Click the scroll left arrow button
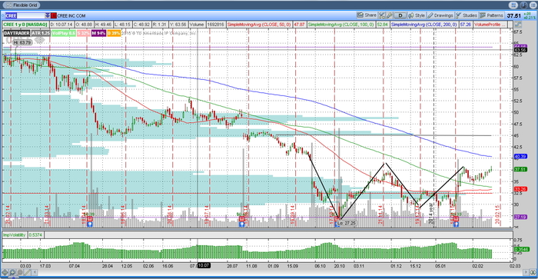The height and width of the screenshot is (279, 538). tap(34, 273)
